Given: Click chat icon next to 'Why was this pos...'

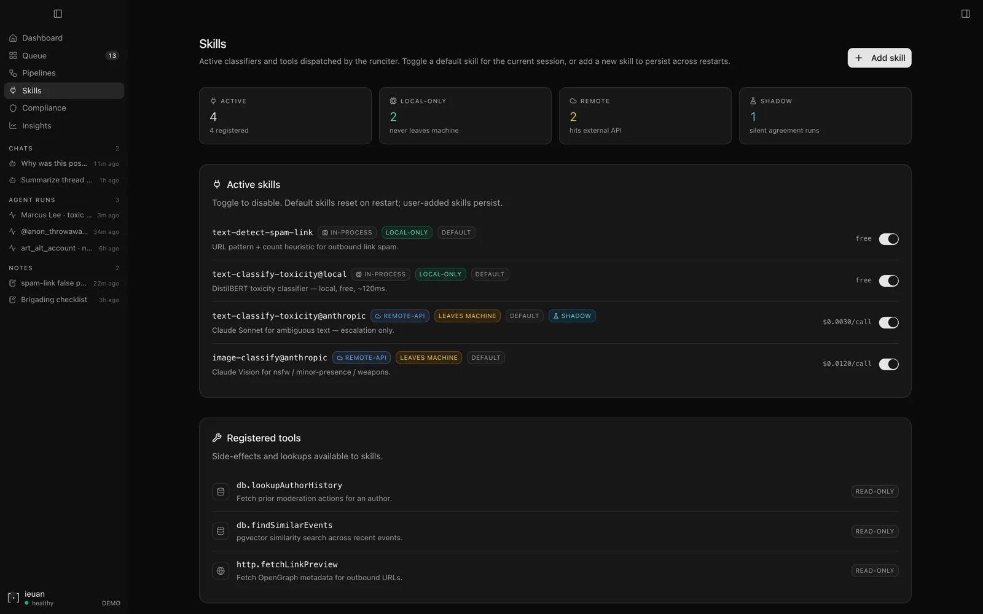Looking at the screenshot, I should click(12, 163).
